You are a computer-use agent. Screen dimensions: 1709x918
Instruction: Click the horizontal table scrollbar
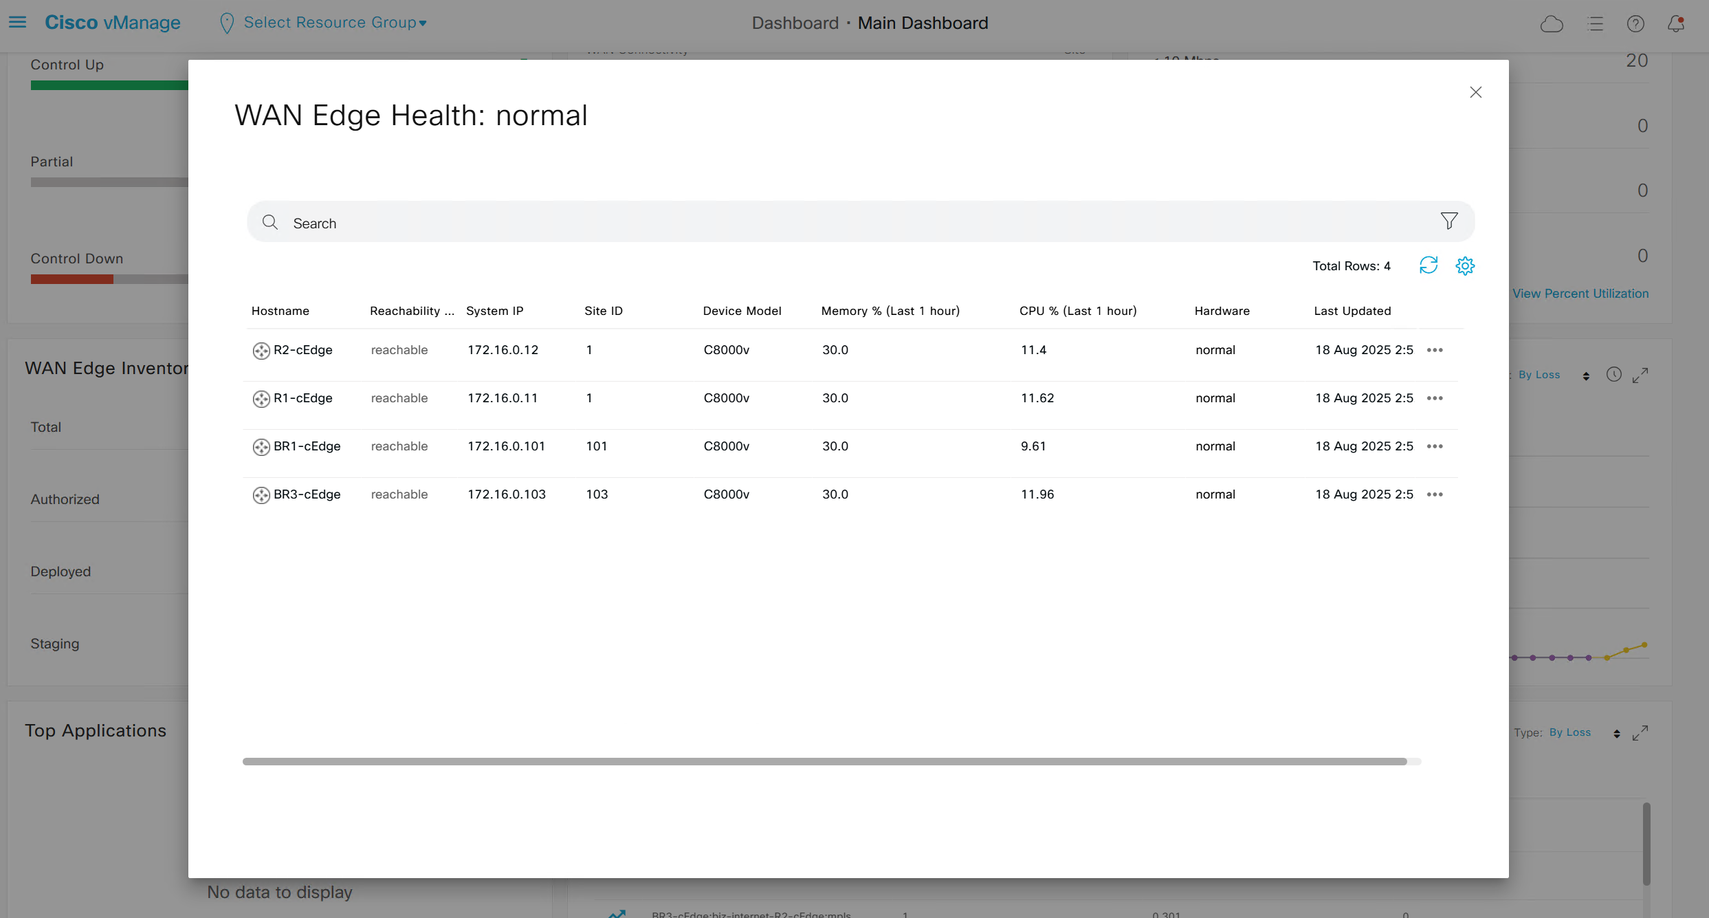pos(824,761)
